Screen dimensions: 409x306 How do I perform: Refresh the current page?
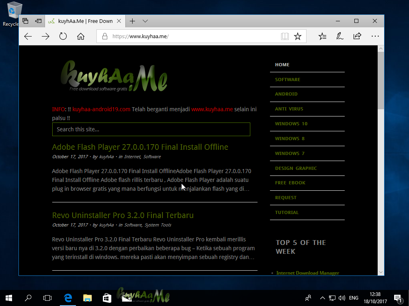63,36
